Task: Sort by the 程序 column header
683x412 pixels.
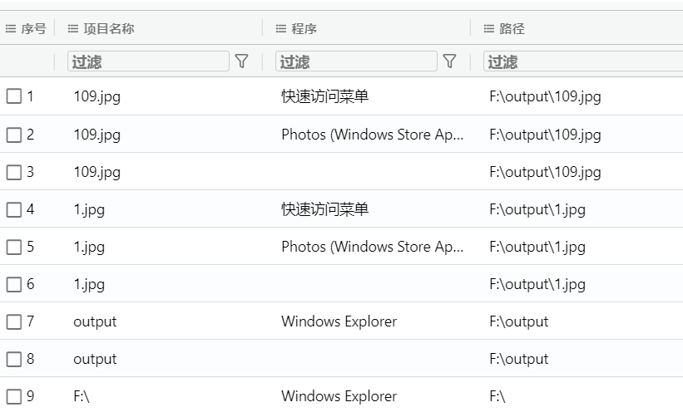Action: click(x=304, y=29)
